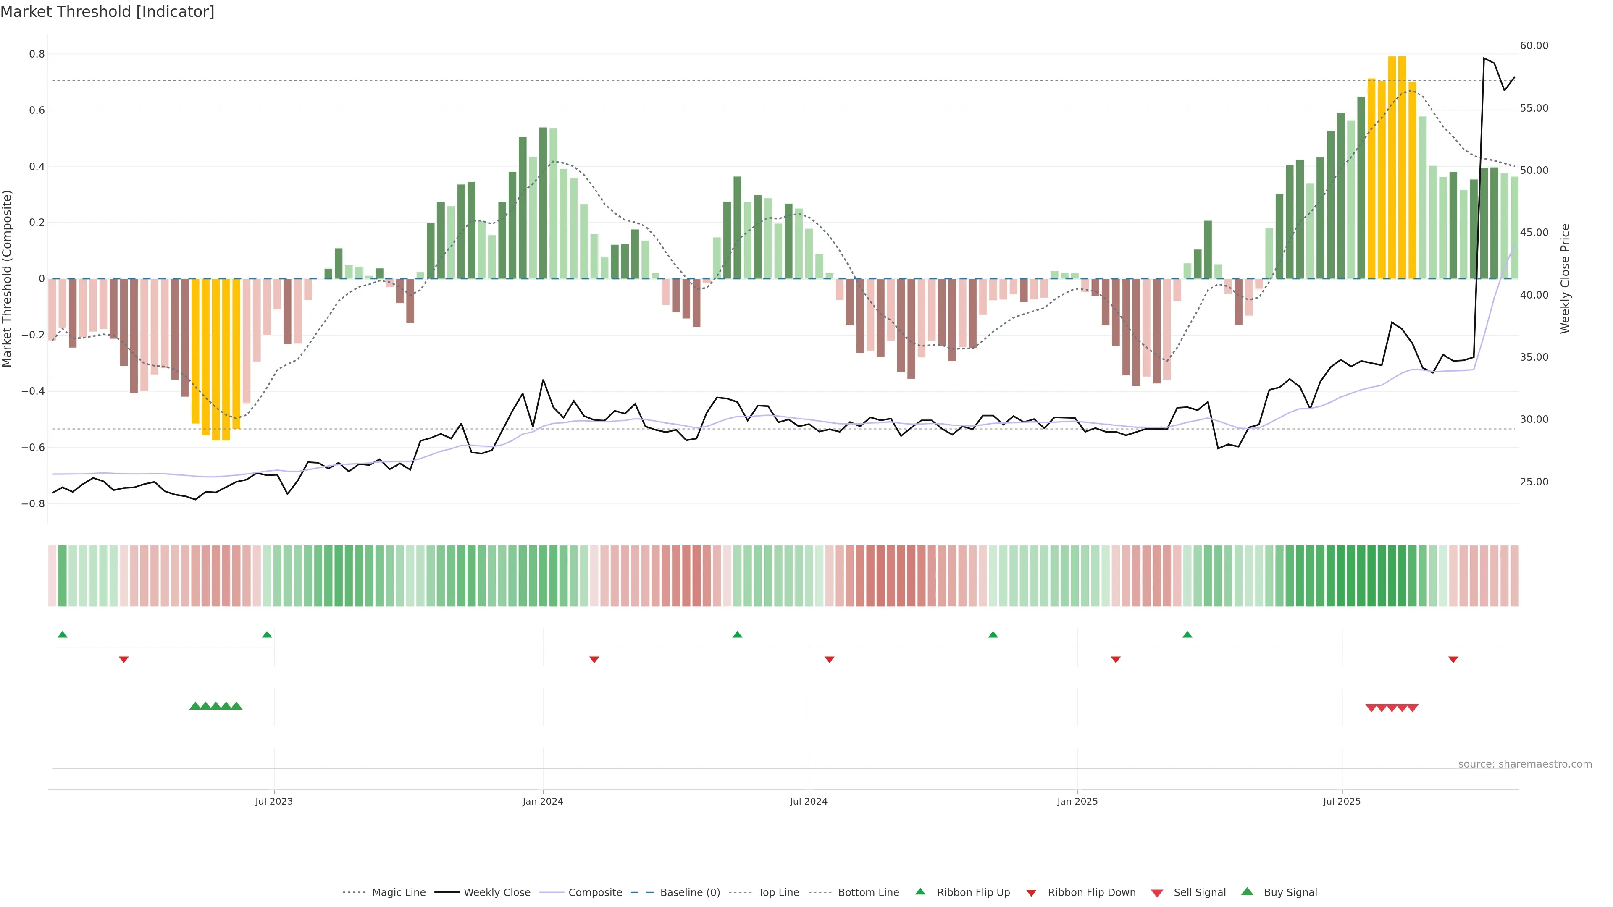This screenshot has width=1613, height=907.
Task: Click the rightmost red sell signal triangle
Action: [x=1412, y=708]
